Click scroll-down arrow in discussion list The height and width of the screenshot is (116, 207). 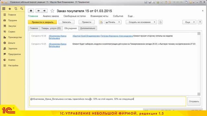(199, 94)
